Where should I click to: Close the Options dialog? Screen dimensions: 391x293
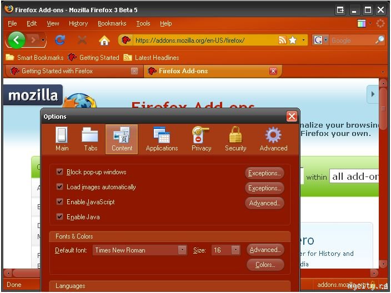pos(292,117)
